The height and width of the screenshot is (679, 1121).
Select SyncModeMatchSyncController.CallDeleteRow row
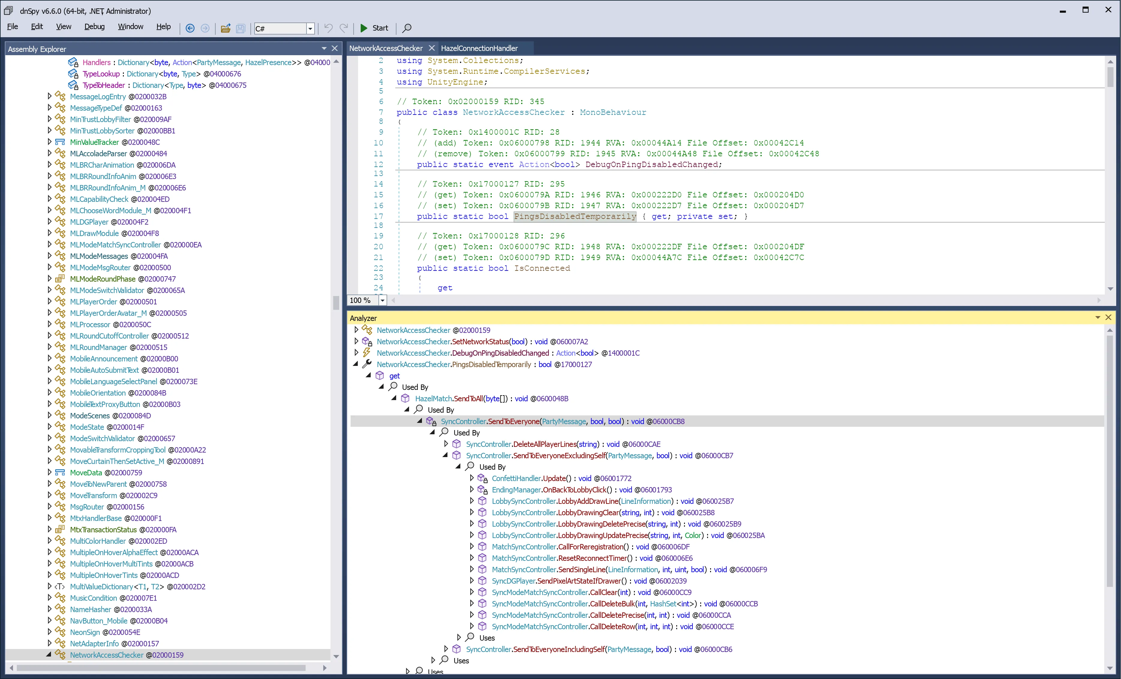click(613, 626)
